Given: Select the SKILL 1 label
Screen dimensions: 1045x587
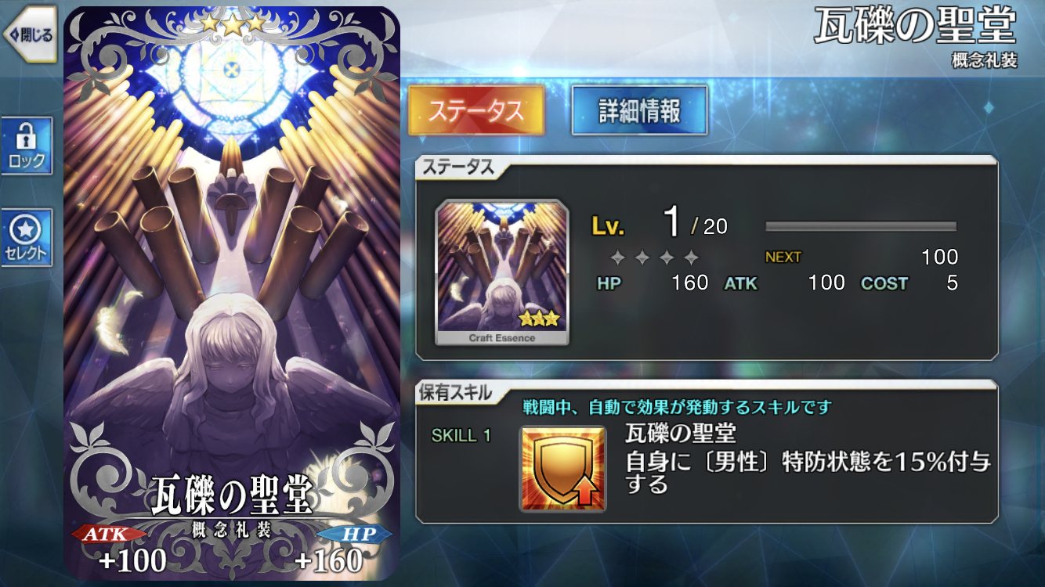Looking at the screenshot, I should pyautogui.click(x=461, y=436).
